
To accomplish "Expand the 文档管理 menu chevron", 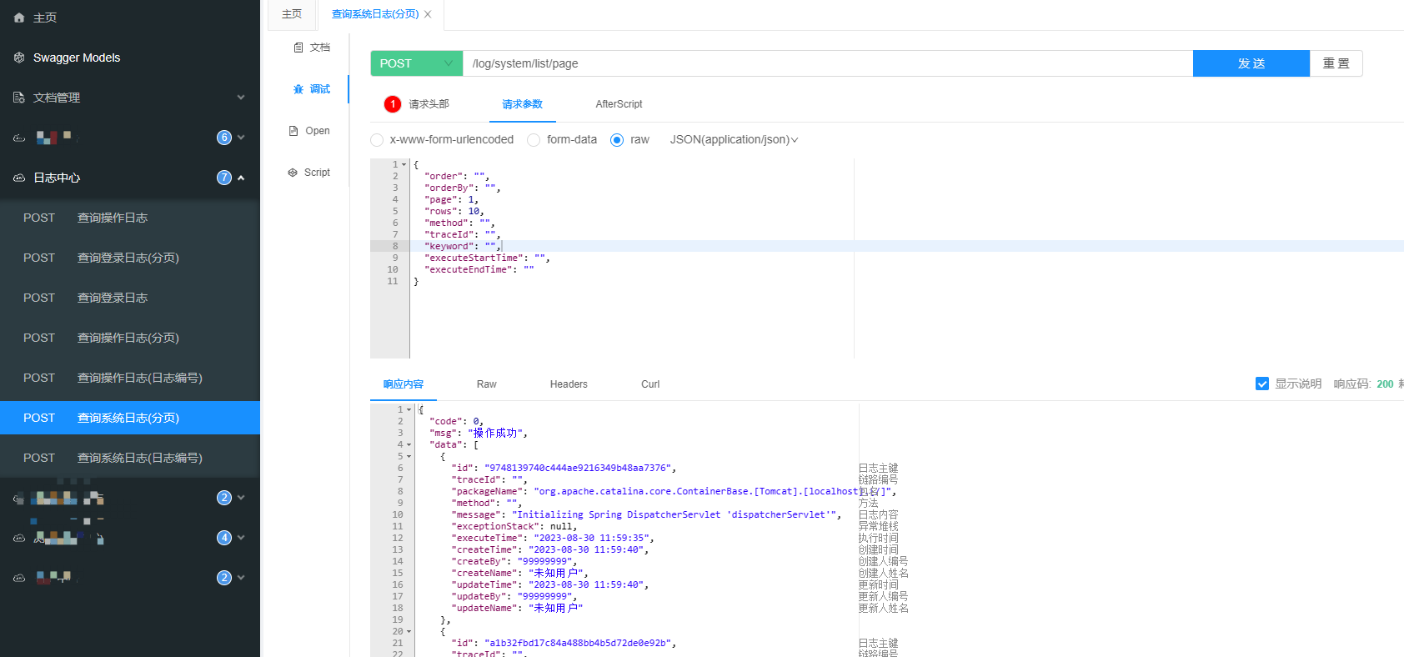I will pyautogui.click(x=241, y=98).
